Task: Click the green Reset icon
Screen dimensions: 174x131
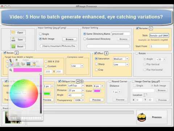Action: pyautogui.click(x=13, y=46)
